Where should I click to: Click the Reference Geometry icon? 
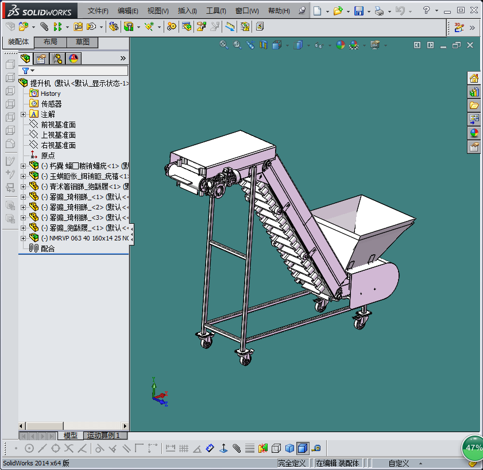149,27
